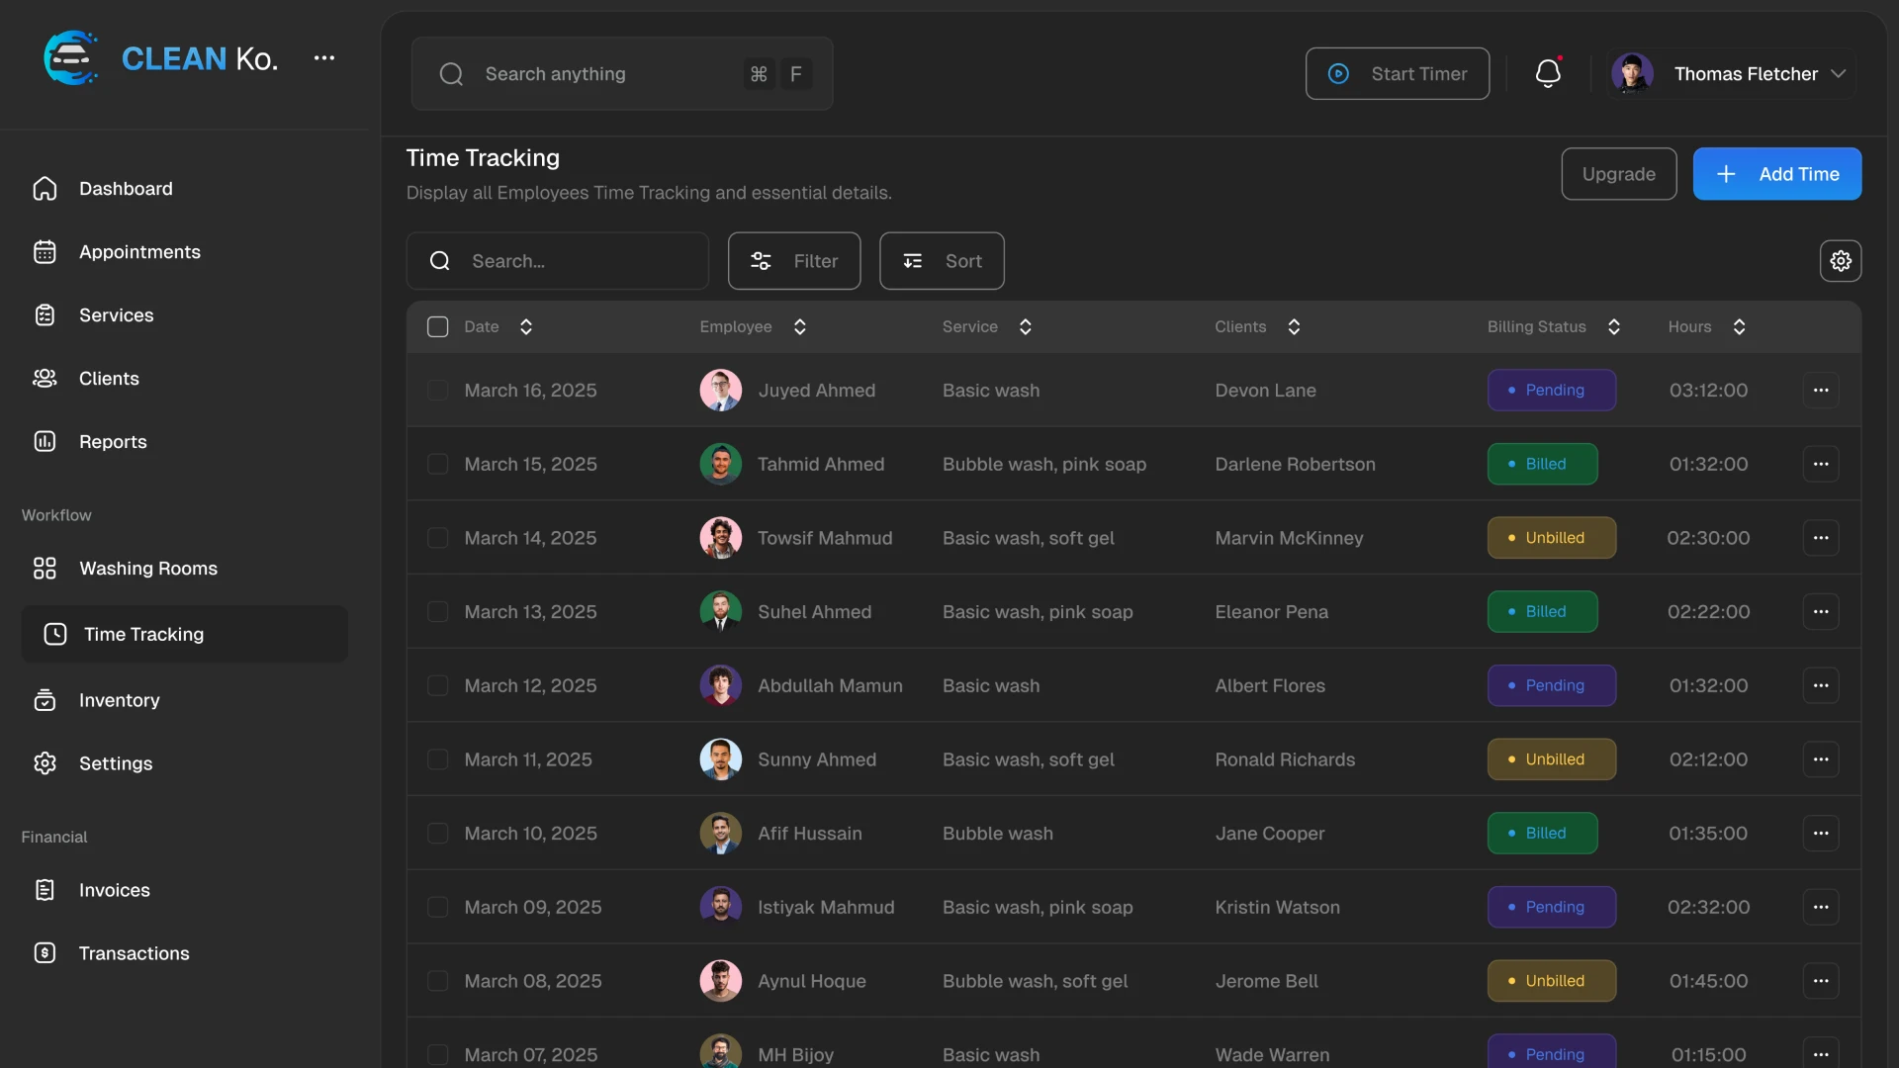Select the checkbox for Sunny Ahmed's row

pos(438,759)
